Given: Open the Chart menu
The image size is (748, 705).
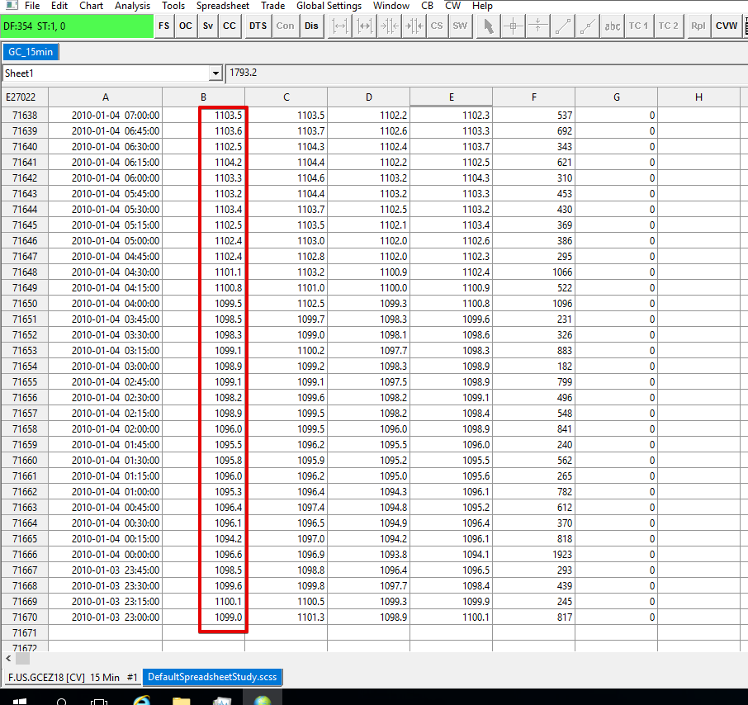Looking at the screenshot, I should 91,6.
